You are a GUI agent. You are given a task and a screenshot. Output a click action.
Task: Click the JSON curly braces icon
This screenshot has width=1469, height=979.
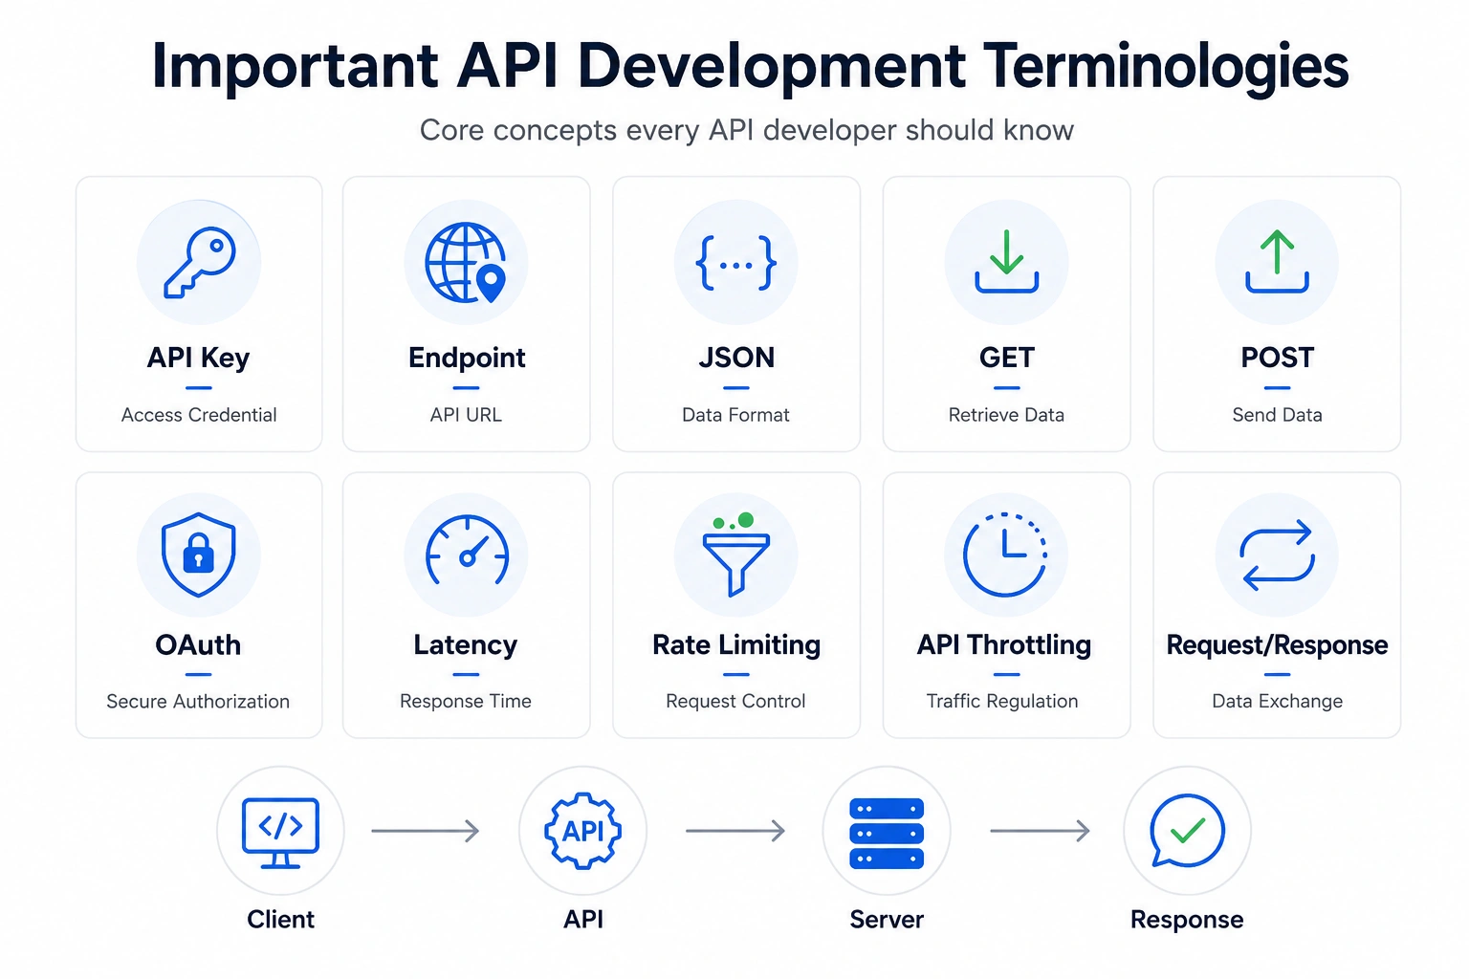point(735,263)
